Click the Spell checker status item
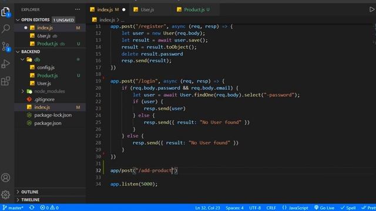 pyautogui.click(x=348, y=208)
